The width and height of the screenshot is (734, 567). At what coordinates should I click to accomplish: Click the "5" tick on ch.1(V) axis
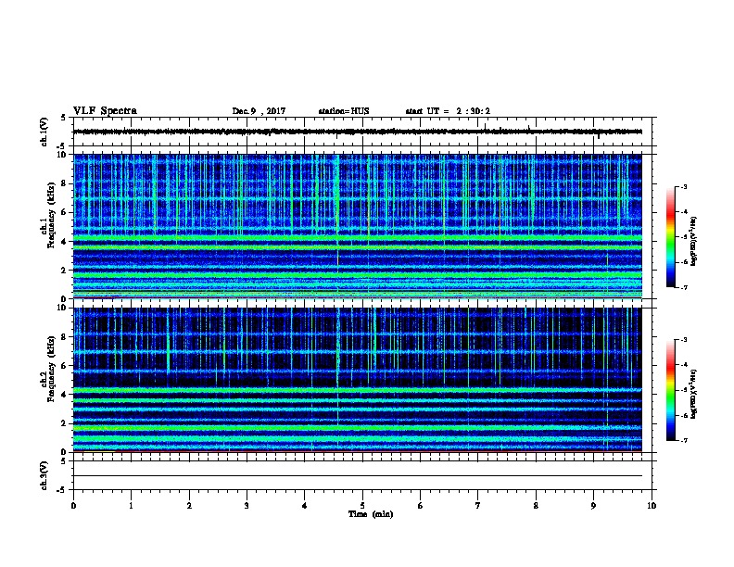coord(63,118)
